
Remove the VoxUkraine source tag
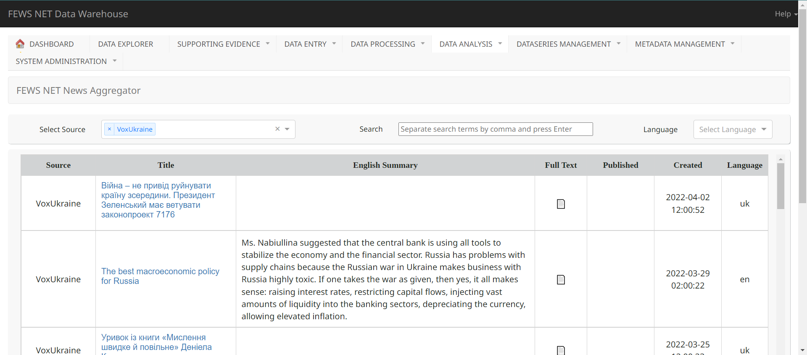coord(109,129)
